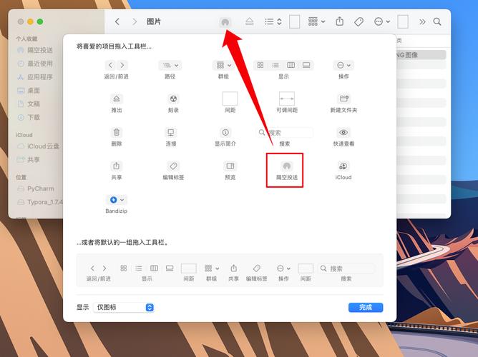Image resolution: width=478 pixels, height=357 pixels.
Task: Select iCloud 云盘 in the sidebar
Action: pos(43,146)
